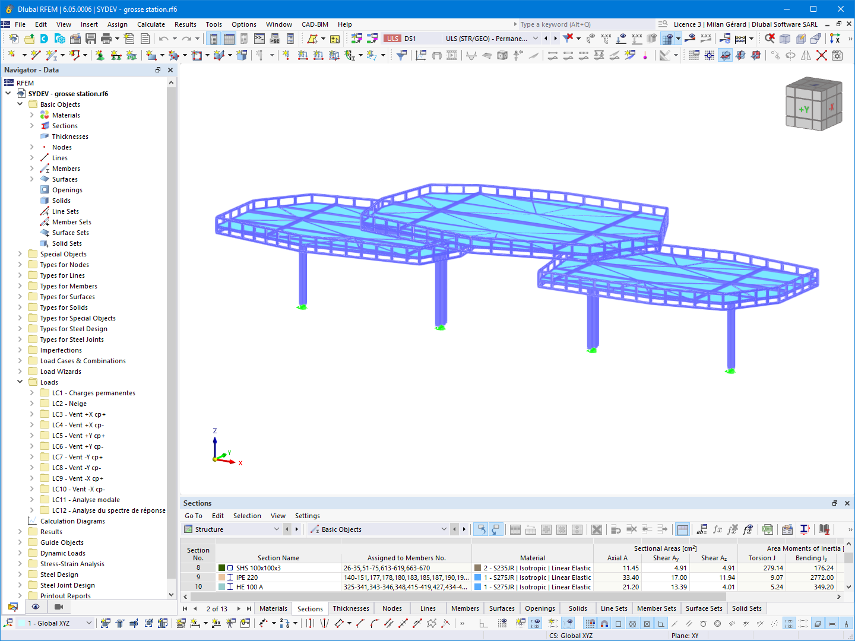Click the mirror tool icon
This screenshot has width=855, height=641.
pyautogui.click(x=806, y=55)
